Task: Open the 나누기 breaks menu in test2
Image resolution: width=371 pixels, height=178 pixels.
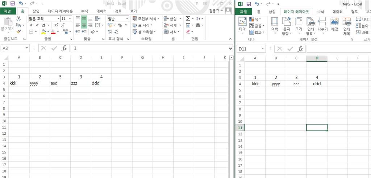Action: (322, 26)
